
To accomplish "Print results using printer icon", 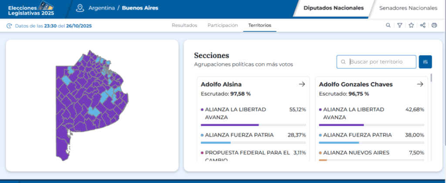I will (x=434, y=25).
